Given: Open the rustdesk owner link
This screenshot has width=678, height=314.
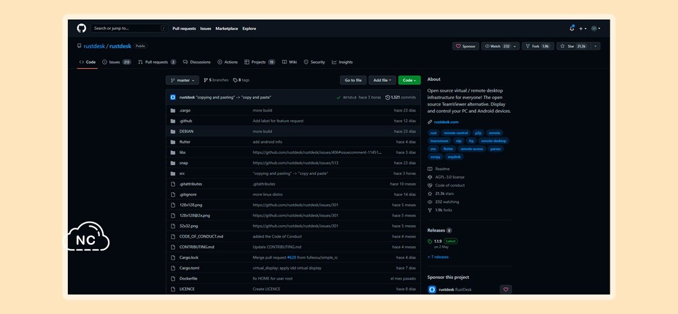Looking at the screenshot, I should (94, 46).
